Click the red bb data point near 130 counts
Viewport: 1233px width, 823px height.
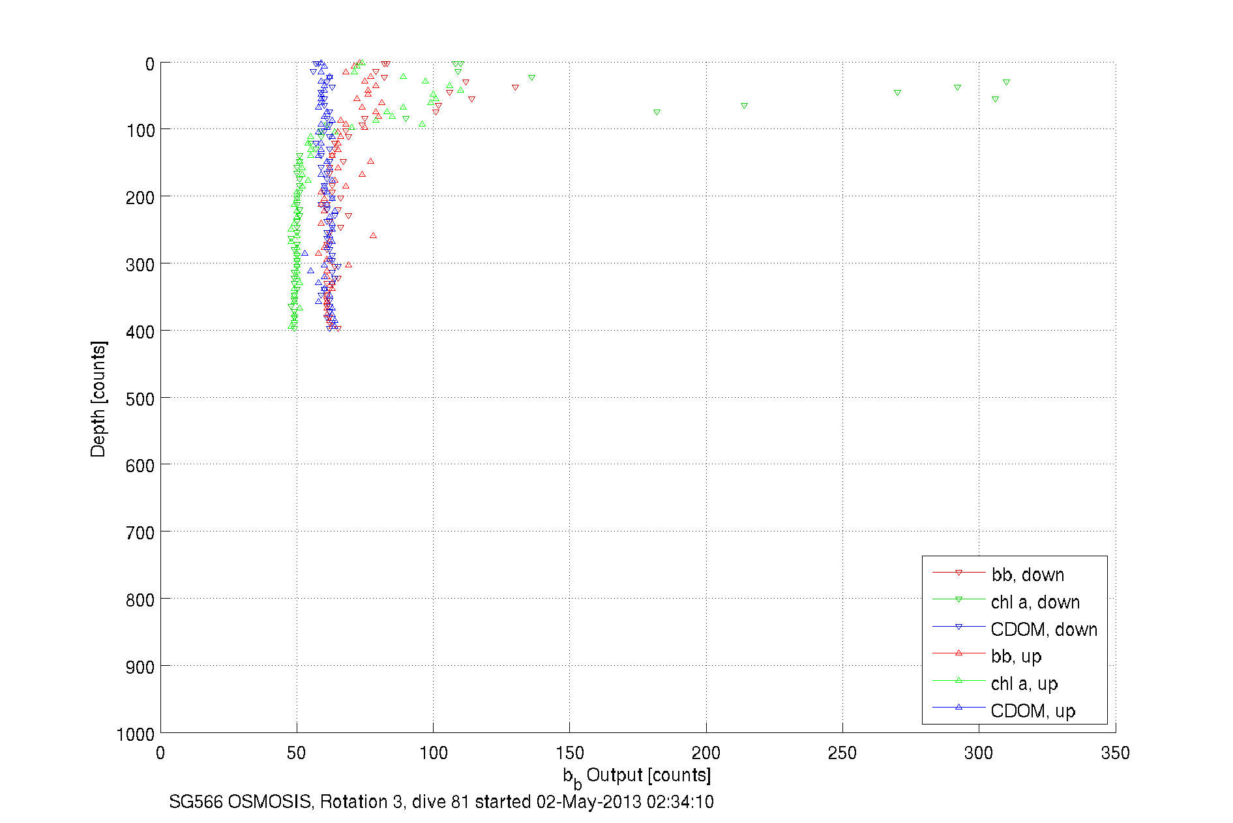coord(515,87)
